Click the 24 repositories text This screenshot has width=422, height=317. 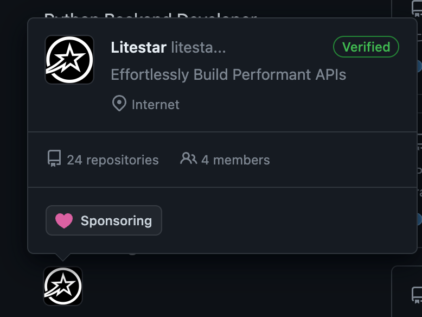point(112,160)
